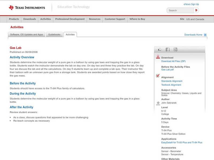
Task: Open the eNews Sign Up link
Action: pyautogui.click(x=191, y=4)
